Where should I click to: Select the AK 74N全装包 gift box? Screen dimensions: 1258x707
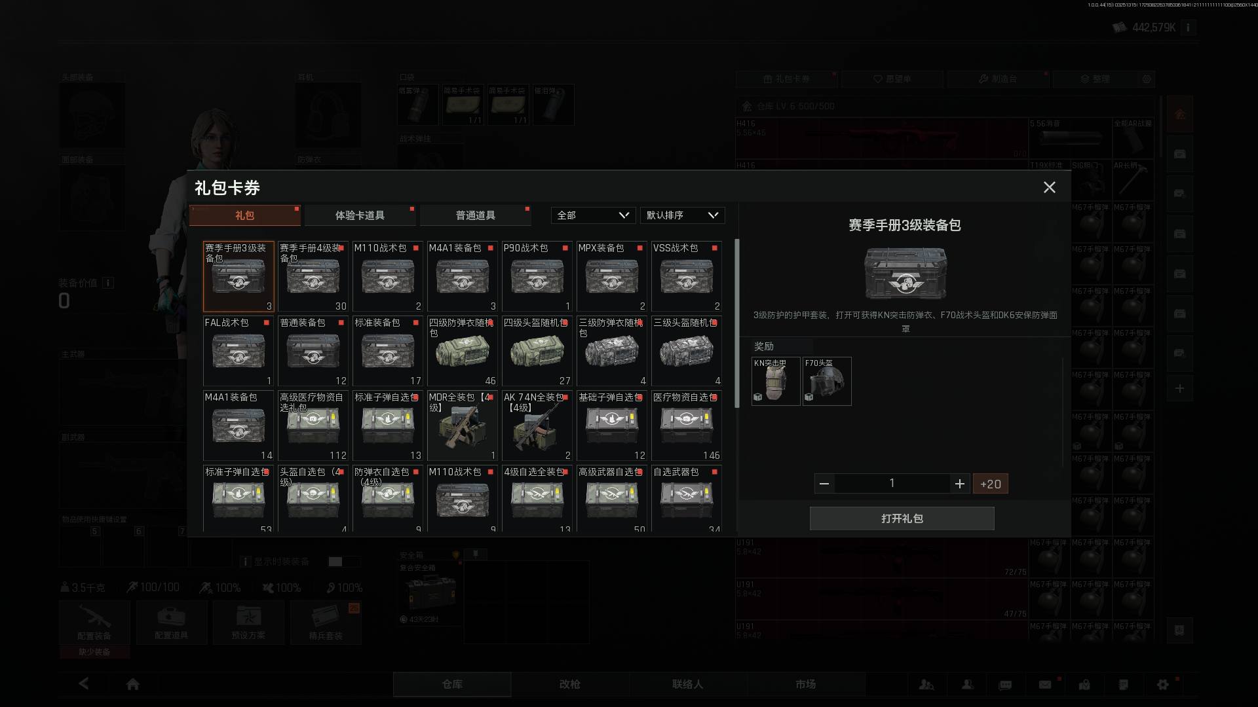537,426
